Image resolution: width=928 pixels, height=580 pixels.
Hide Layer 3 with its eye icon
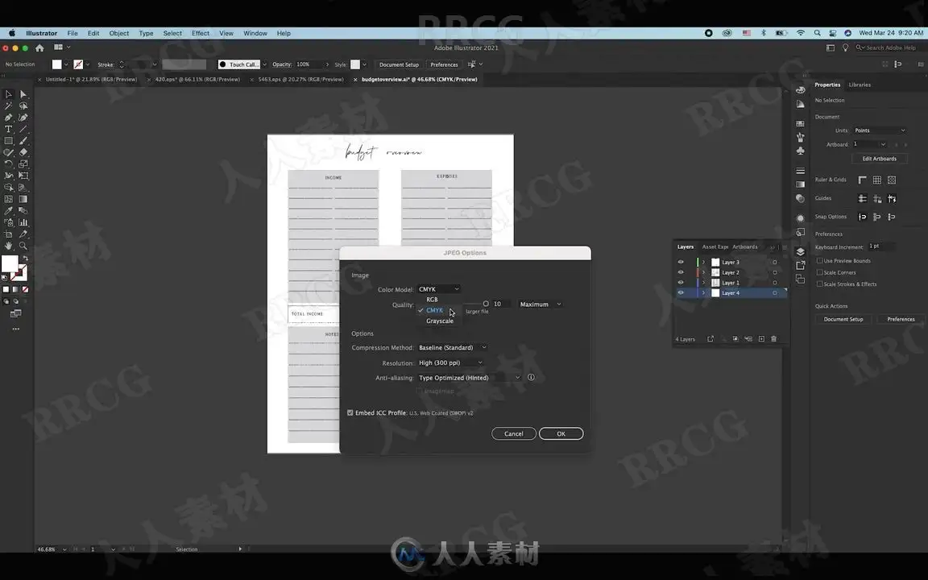681,262
